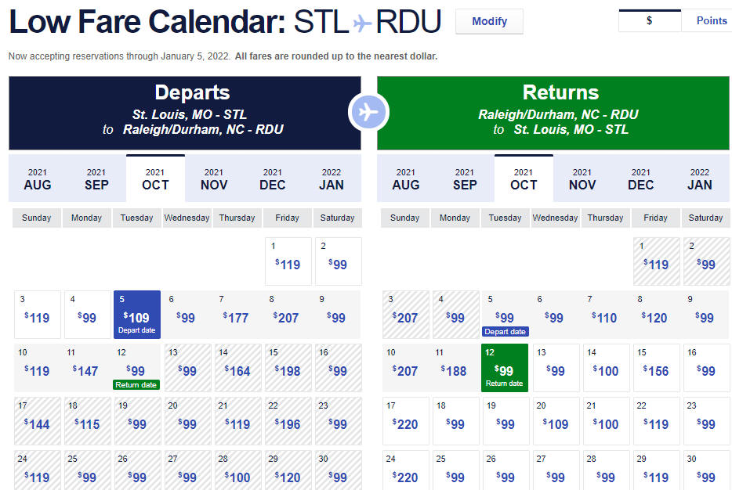Choose the October 8 departure fare of $207
732x490 pixels.
tap(287, 315)
